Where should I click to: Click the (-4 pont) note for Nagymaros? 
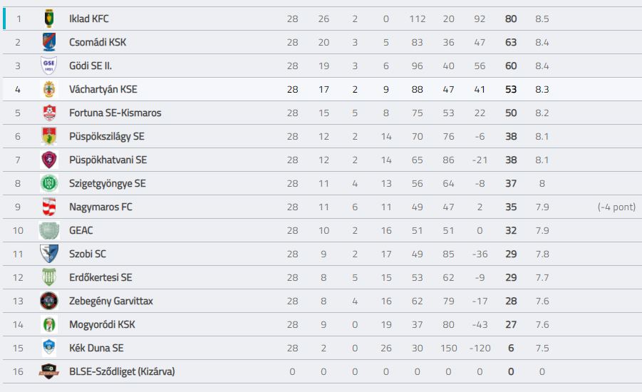click(x=616, y=207)
